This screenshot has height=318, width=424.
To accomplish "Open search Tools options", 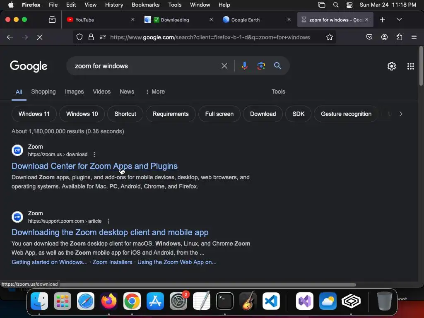I will pos(278,92).
